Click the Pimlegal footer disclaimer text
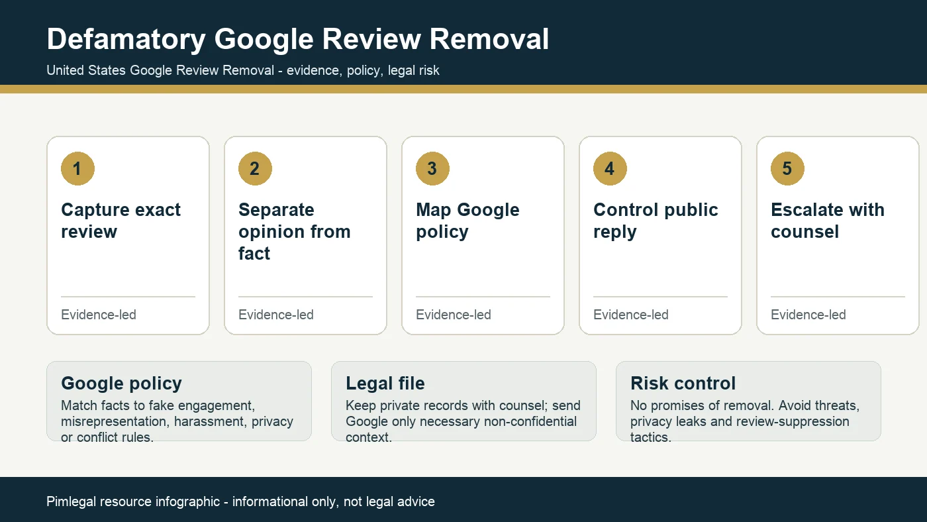This screenshot has width=927, height=522. pos(240,501)
